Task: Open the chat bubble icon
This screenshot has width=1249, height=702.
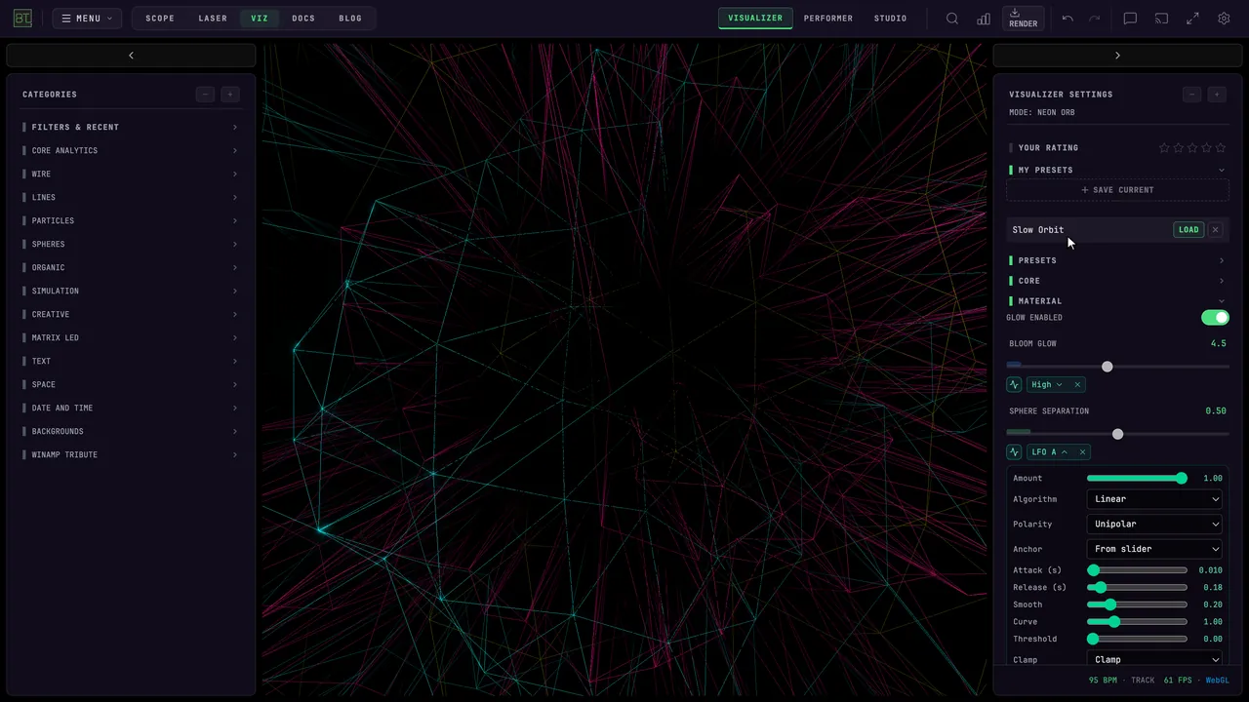Action: 1130,19
